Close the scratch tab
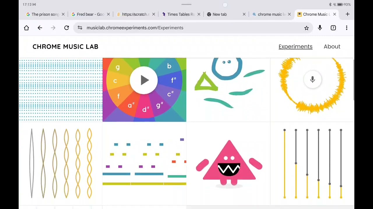Screen dimensions: 373x209 [154, 14]
